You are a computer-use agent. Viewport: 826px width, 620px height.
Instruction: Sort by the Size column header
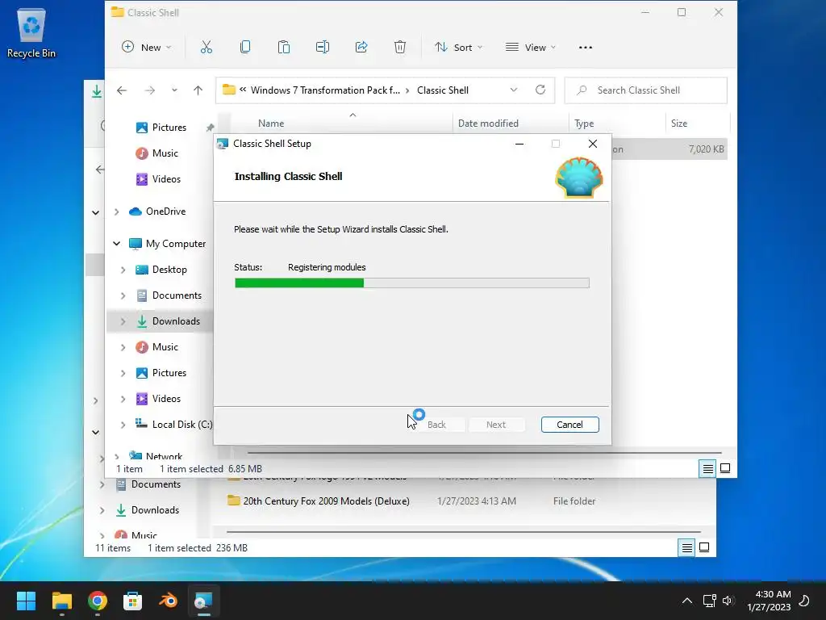(x=679, y=124)
